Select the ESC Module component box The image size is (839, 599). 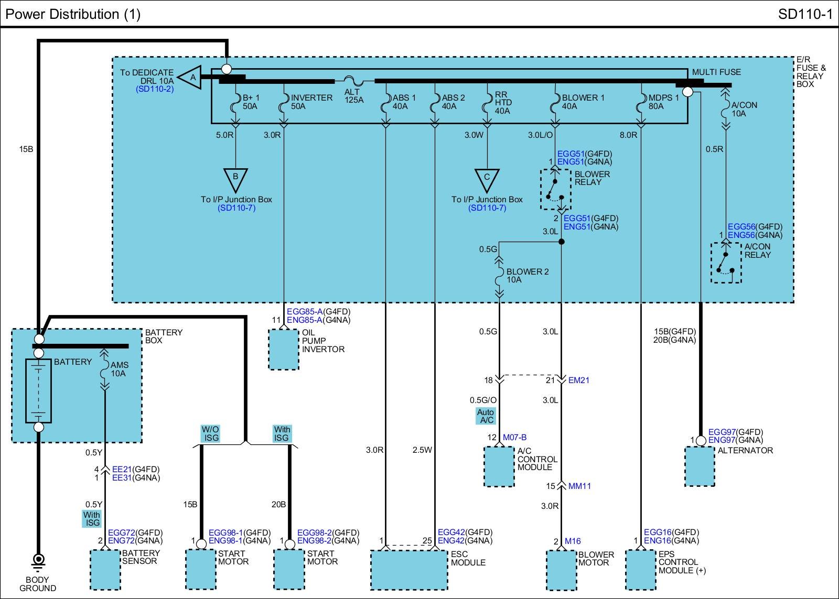pos(409,570)
